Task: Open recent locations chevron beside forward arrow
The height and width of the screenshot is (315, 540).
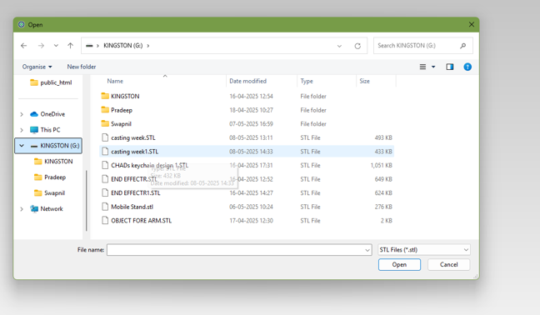Action: click(56, 46)
